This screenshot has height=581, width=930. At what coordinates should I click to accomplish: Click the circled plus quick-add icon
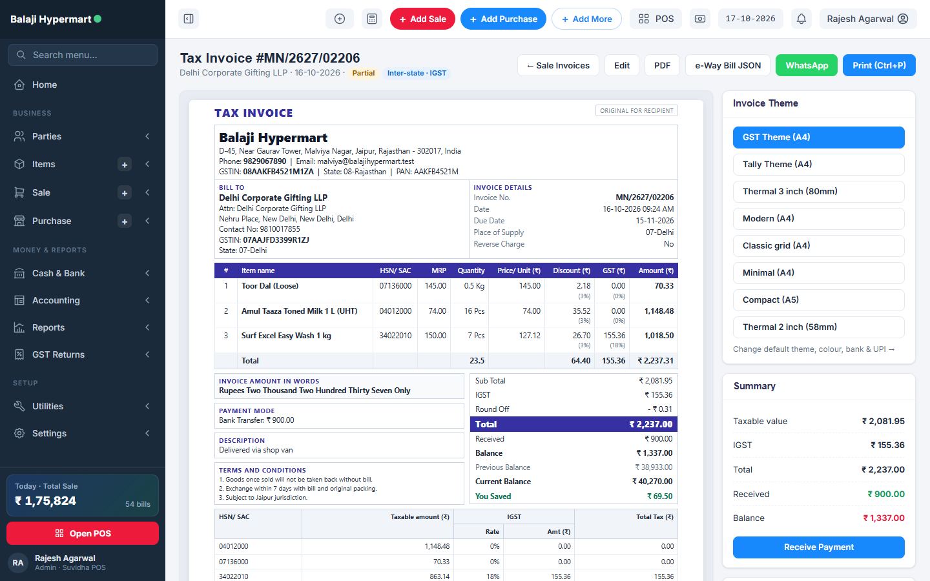(340, 19)
